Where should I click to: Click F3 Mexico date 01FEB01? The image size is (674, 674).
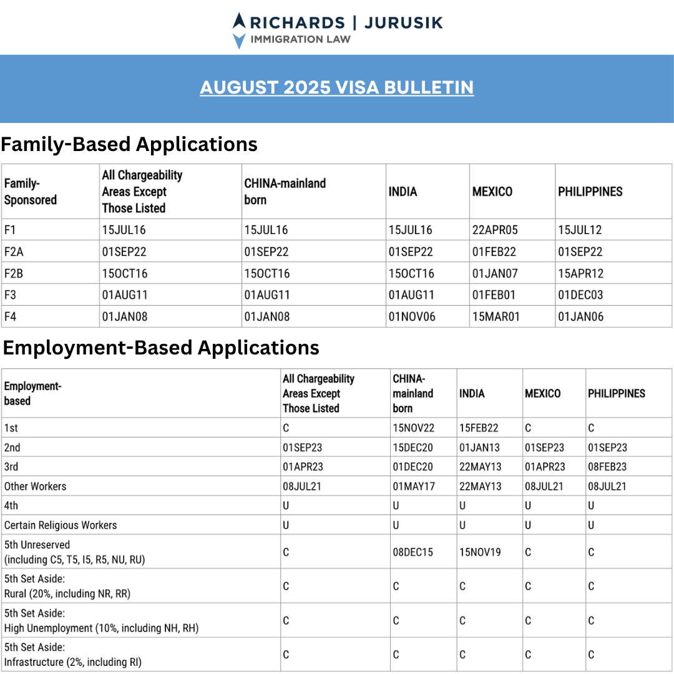[494, 295]
